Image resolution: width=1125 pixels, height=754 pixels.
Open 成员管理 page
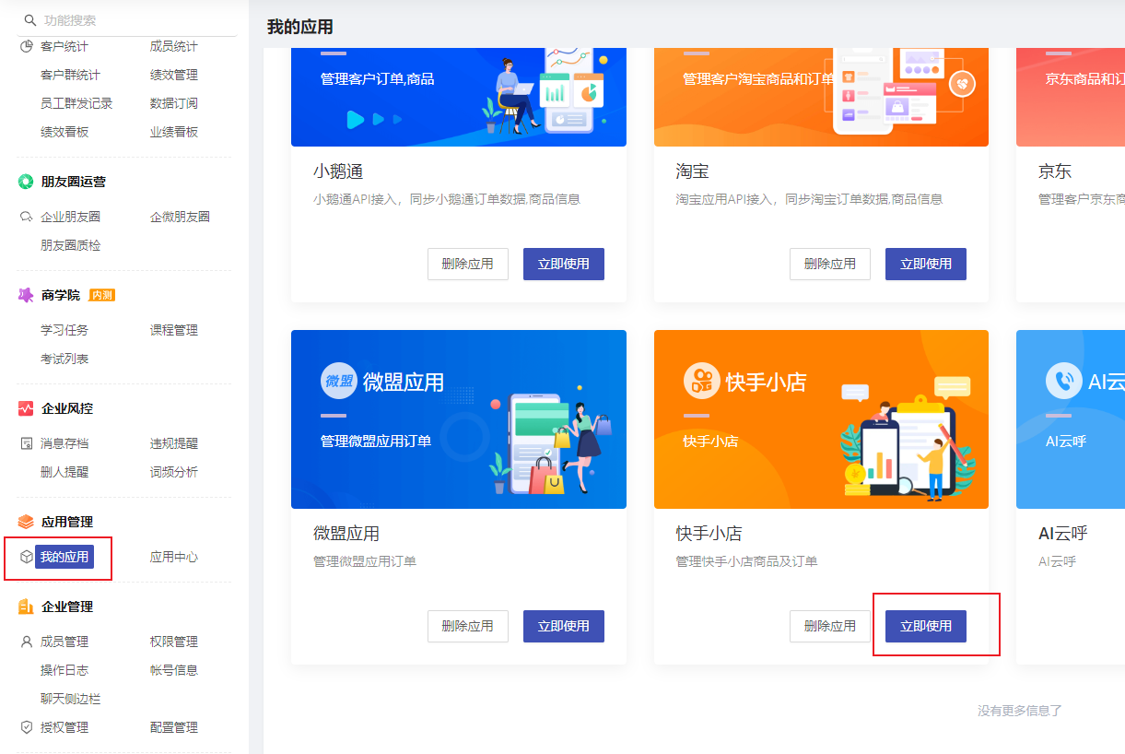click(x=64, y=642)
